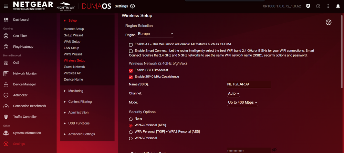
Task: Click the DumaOS logo
Action: point(96,6)
